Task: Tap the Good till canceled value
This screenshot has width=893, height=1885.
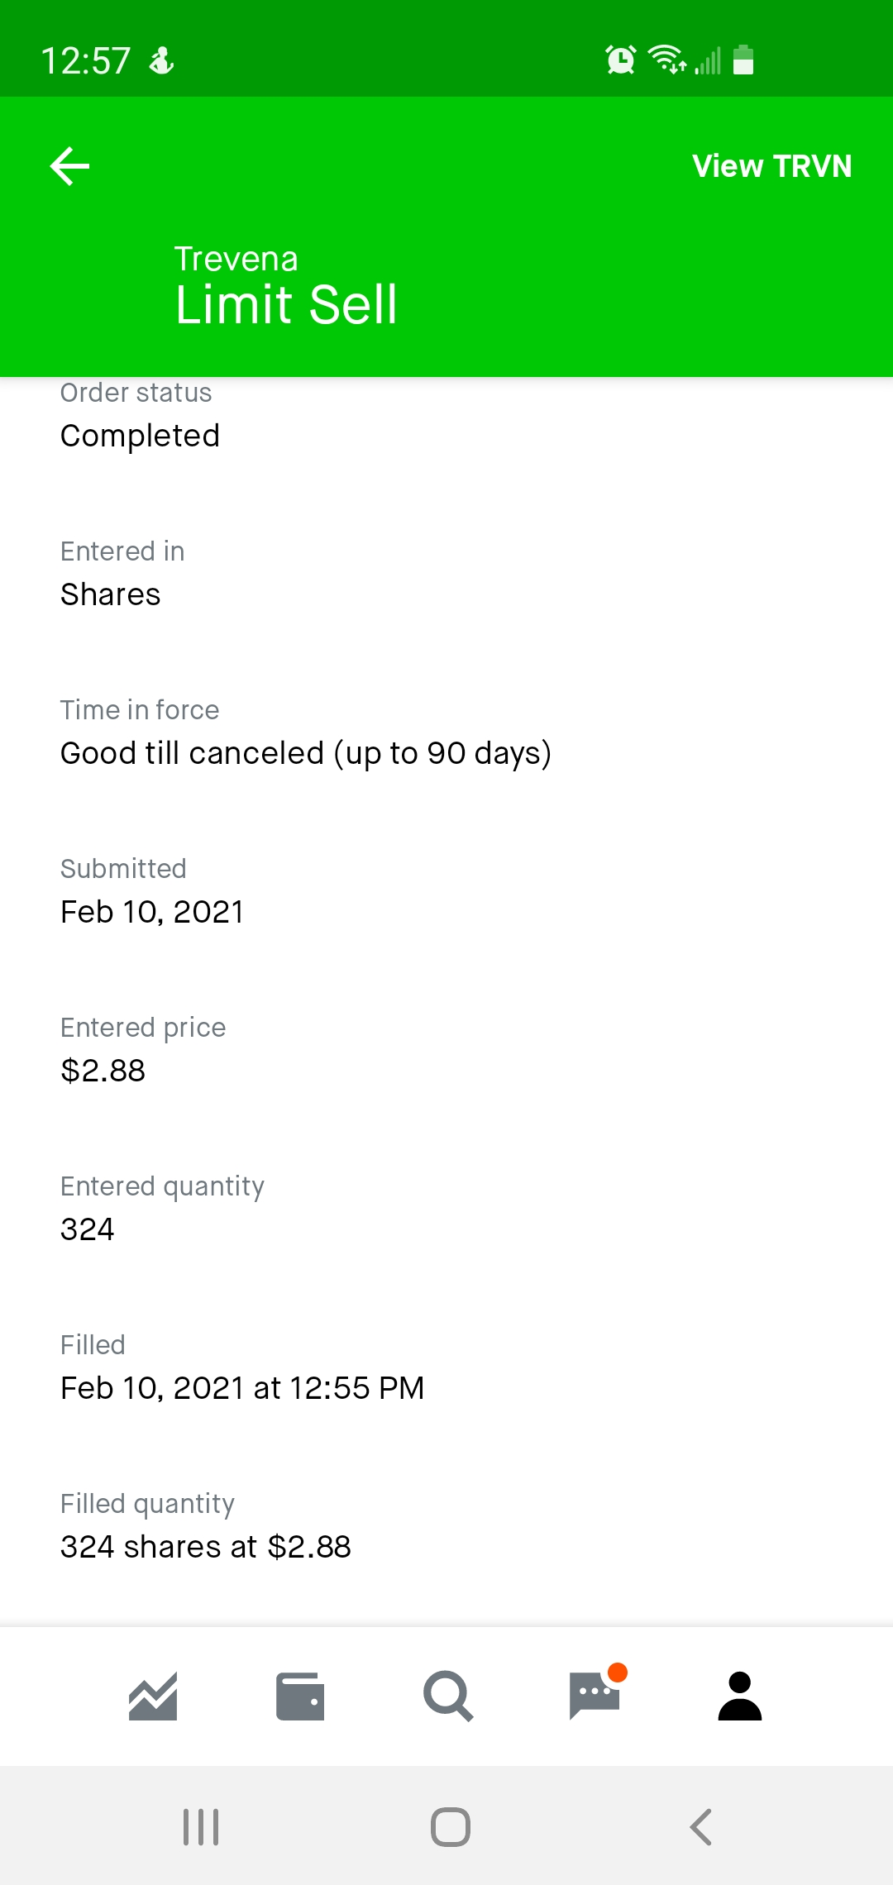Action: point(305,753)
